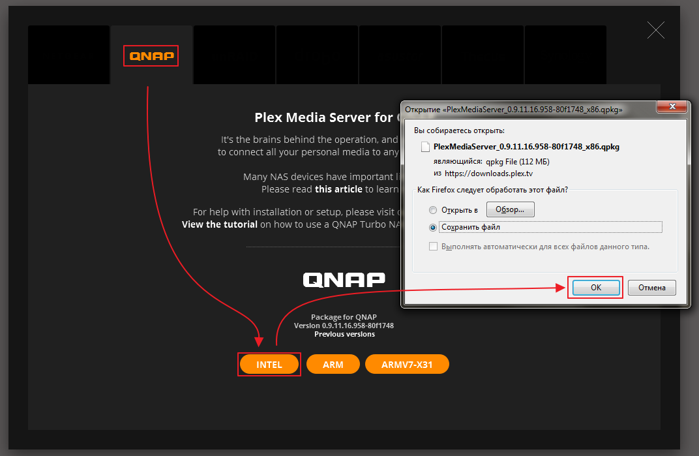Select the QNAP platform tab

[151, 55]
